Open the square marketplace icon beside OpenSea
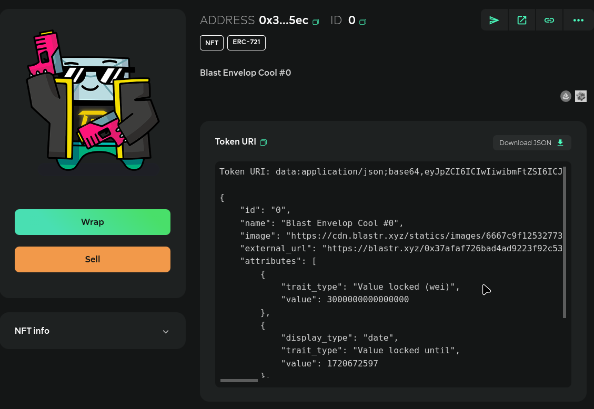Screen dimensions: 594x409 coord(581,96)
